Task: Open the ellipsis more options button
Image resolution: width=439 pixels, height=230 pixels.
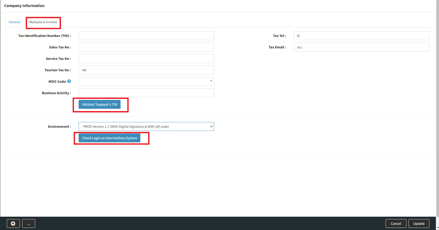Action: tap(29, 223)
